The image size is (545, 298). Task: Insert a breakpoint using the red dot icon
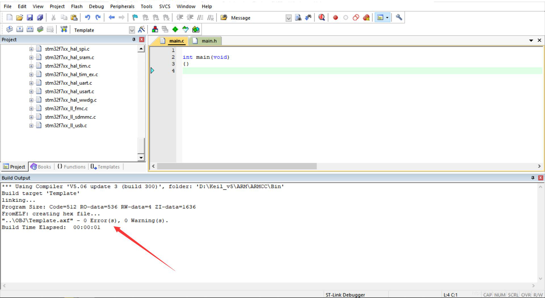click(x=335, y=17)
